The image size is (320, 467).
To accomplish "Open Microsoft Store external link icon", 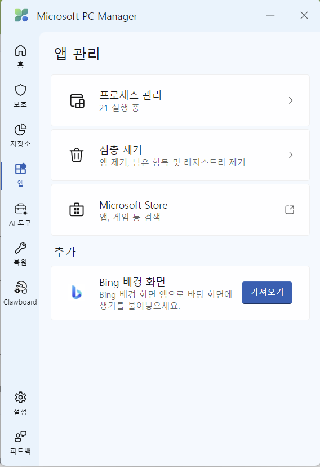I will [x=290, y=210].
